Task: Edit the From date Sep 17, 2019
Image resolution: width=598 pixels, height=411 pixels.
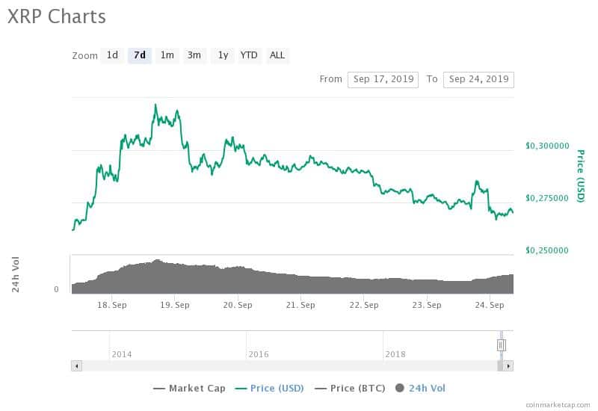Action: point(383,80)
